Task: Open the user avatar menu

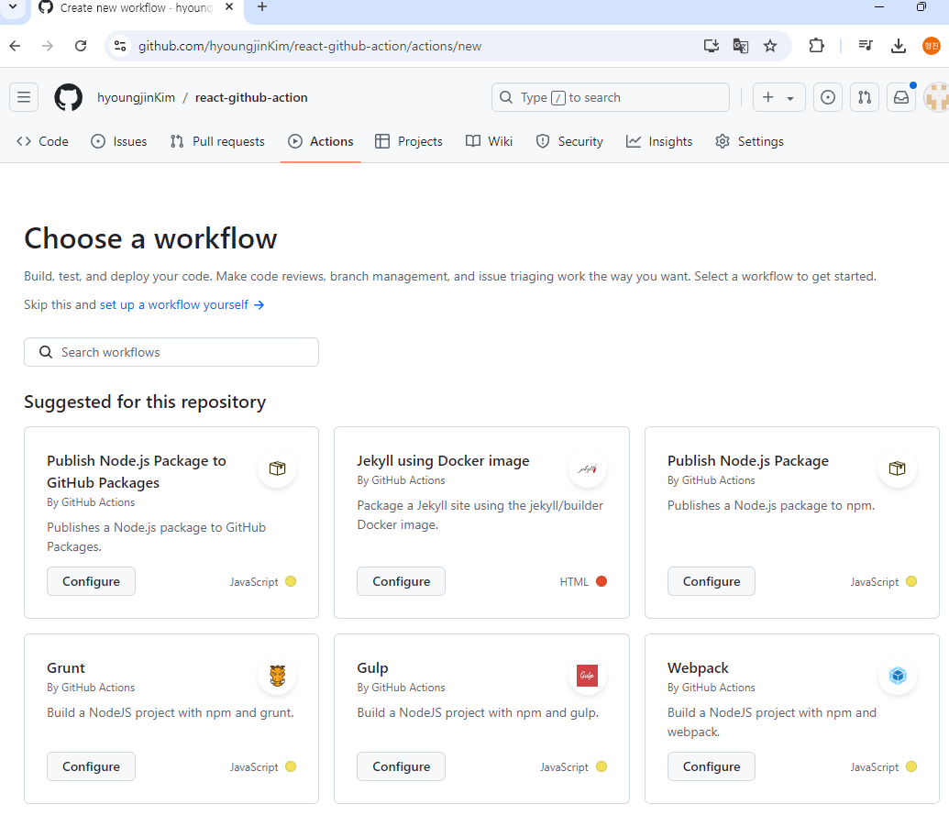Action: point(937,97)
